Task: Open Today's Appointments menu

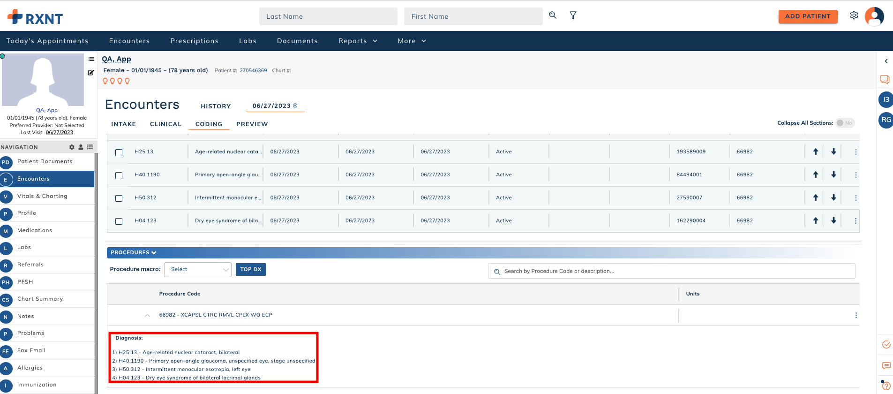Action: click(x=47, y=41)
